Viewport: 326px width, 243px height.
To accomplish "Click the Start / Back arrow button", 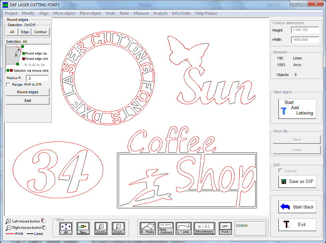I will [x=297, y=207].
